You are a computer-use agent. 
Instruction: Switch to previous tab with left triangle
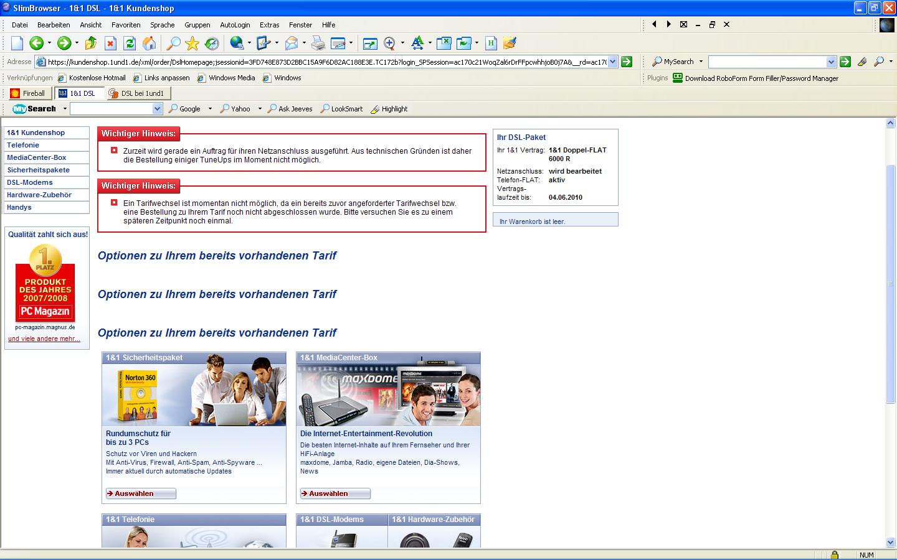pyautogui.click(x=654, y=24)
